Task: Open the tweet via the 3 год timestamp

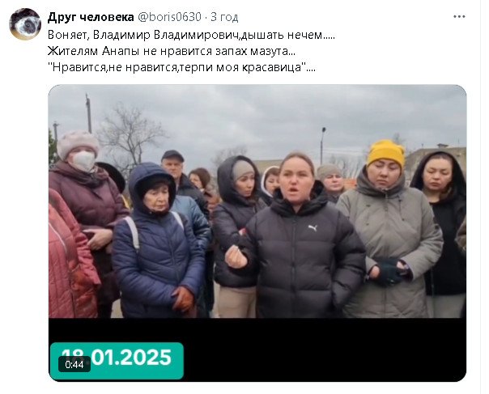Action: pos(224,17)
